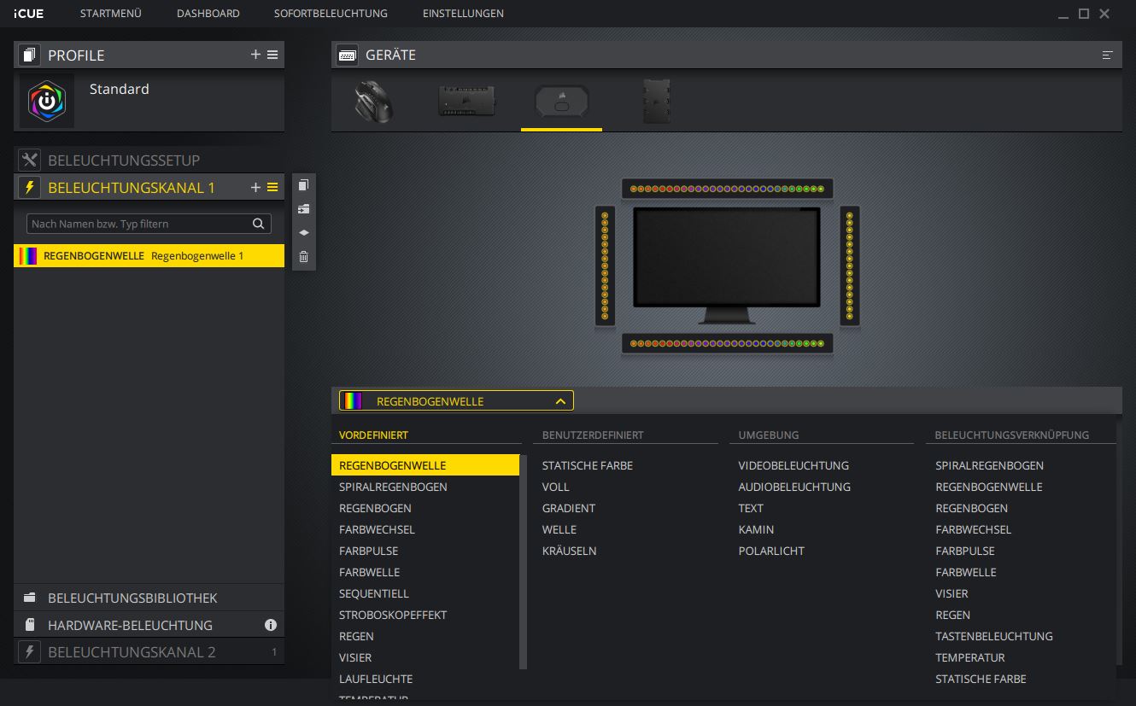The image size is (1136, 706).
Task: Open Einstellungen menu
Action: (463, 14)
